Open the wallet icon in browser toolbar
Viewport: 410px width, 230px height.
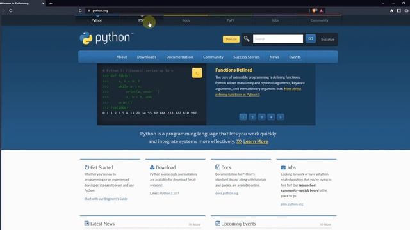406,11
